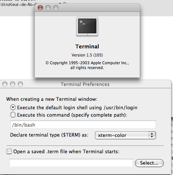Click the Select... button

pyautogui.click(x=149, y=163)
